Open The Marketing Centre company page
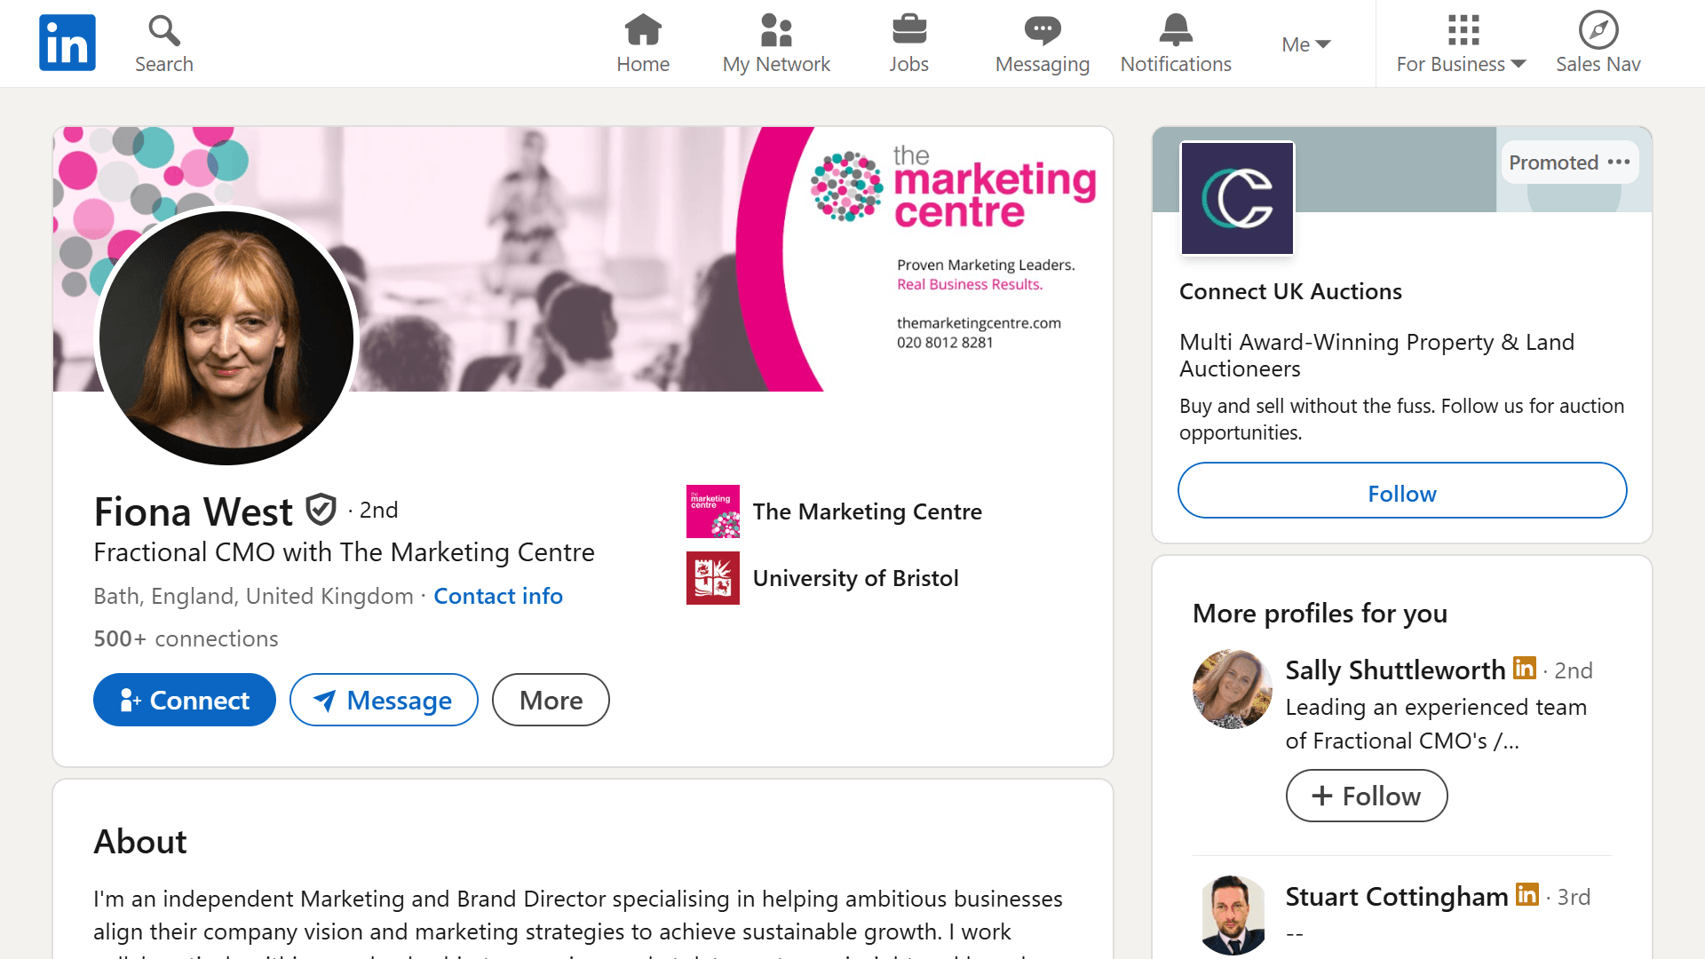 pos(867,511)
